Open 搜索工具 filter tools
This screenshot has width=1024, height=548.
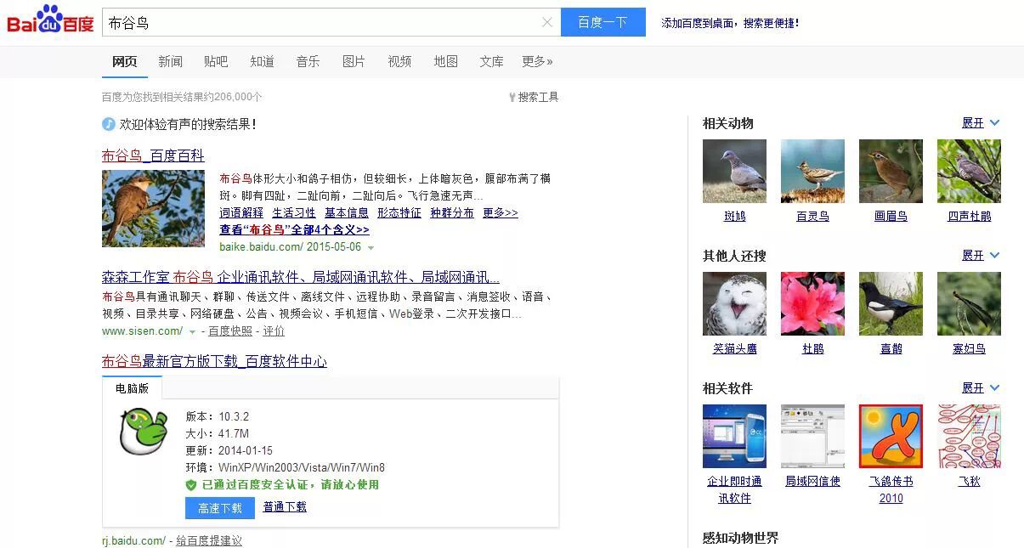[533, 97]
